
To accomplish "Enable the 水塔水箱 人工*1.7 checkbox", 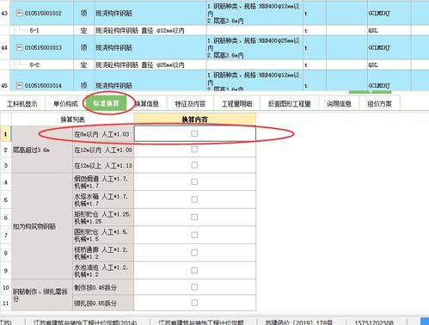I will [194, 199].
